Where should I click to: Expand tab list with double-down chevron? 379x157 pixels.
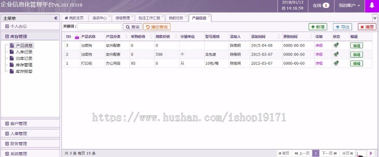(x=375, y=18)
